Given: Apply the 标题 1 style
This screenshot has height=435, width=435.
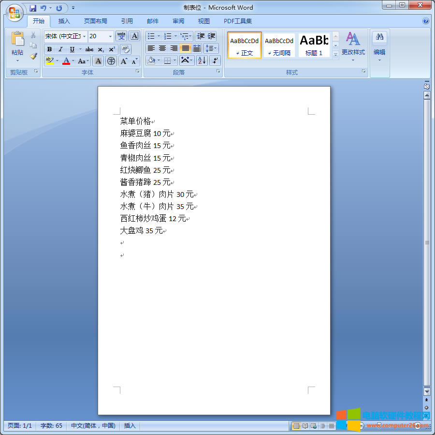Looking at the screenshot, I should (314, 45).
